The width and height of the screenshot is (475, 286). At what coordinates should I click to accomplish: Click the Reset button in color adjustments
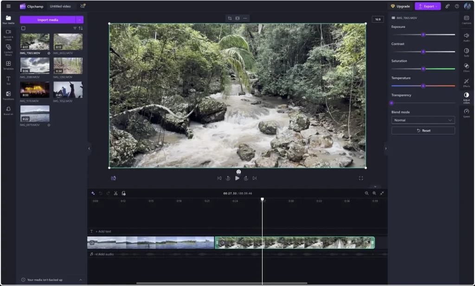423,131
